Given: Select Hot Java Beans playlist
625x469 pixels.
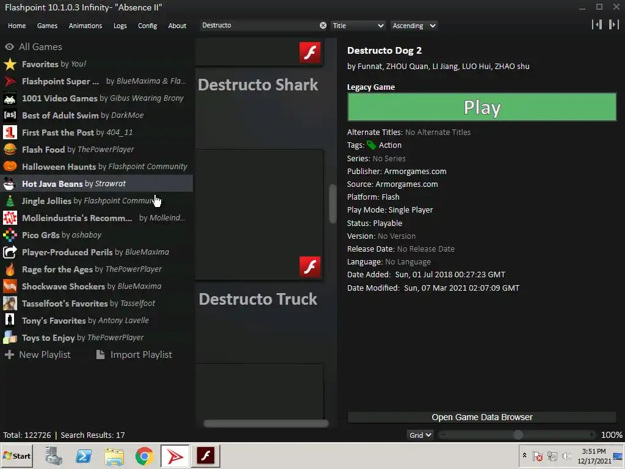Looking at the screenshot, I should click(96, 184).
